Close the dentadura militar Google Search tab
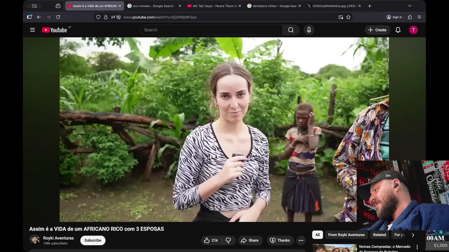This screenshot has width=449, height=252. [300, 6]
